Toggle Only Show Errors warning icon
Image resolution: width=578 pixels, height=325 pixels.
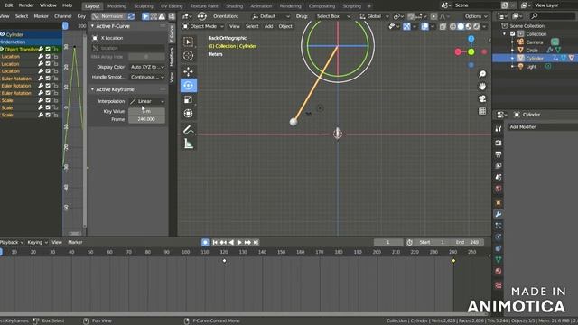162,16
